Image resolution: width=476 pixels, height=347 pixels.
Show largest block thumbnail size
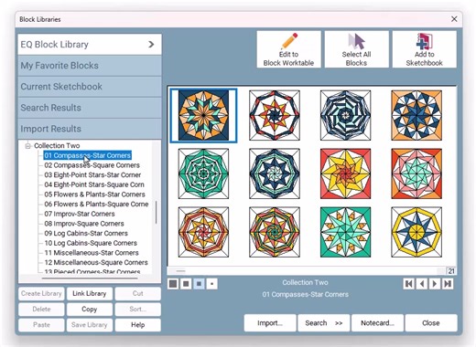point(173,284)
